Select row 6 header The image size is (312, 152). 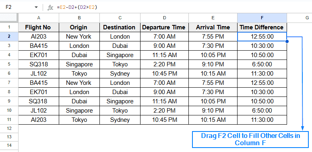coord(9,74)
